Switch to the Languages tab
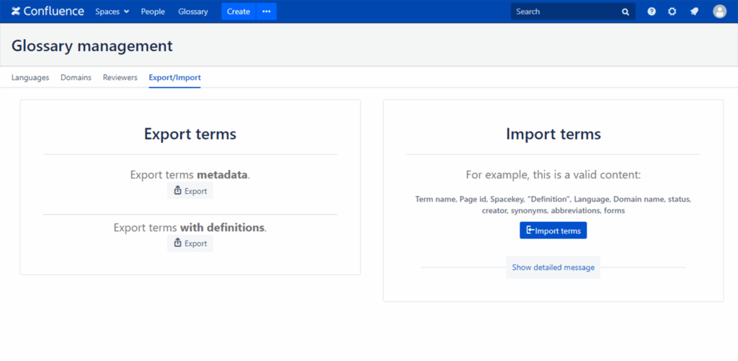The width and height of the screenshot is (738, 361). tap(30, 77)
